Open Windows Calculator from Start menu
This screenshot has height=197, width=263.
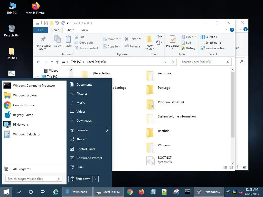[x=34, y=134]
